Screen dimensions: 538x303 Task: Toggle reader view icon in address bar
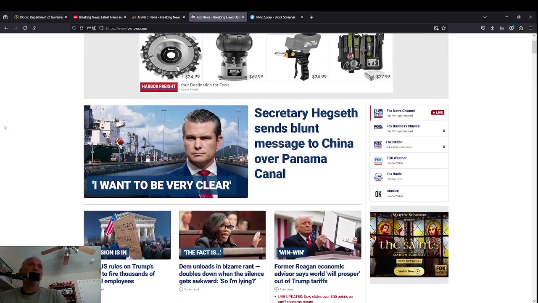(101, 28)
